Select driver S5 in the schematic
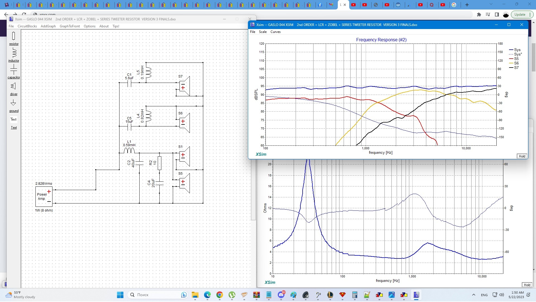Viewport: 536px width, 302px height. tap(185, 183)
